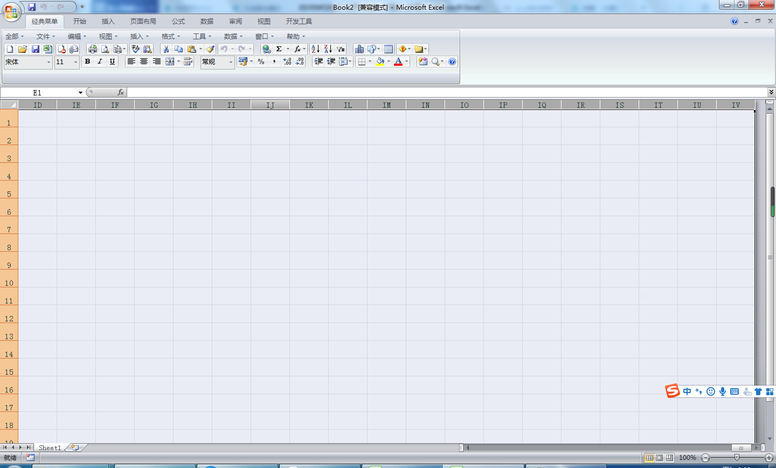Switch to 审阅 ribbon tab
The width and height of the screenshot is (776, 468).
235,22
